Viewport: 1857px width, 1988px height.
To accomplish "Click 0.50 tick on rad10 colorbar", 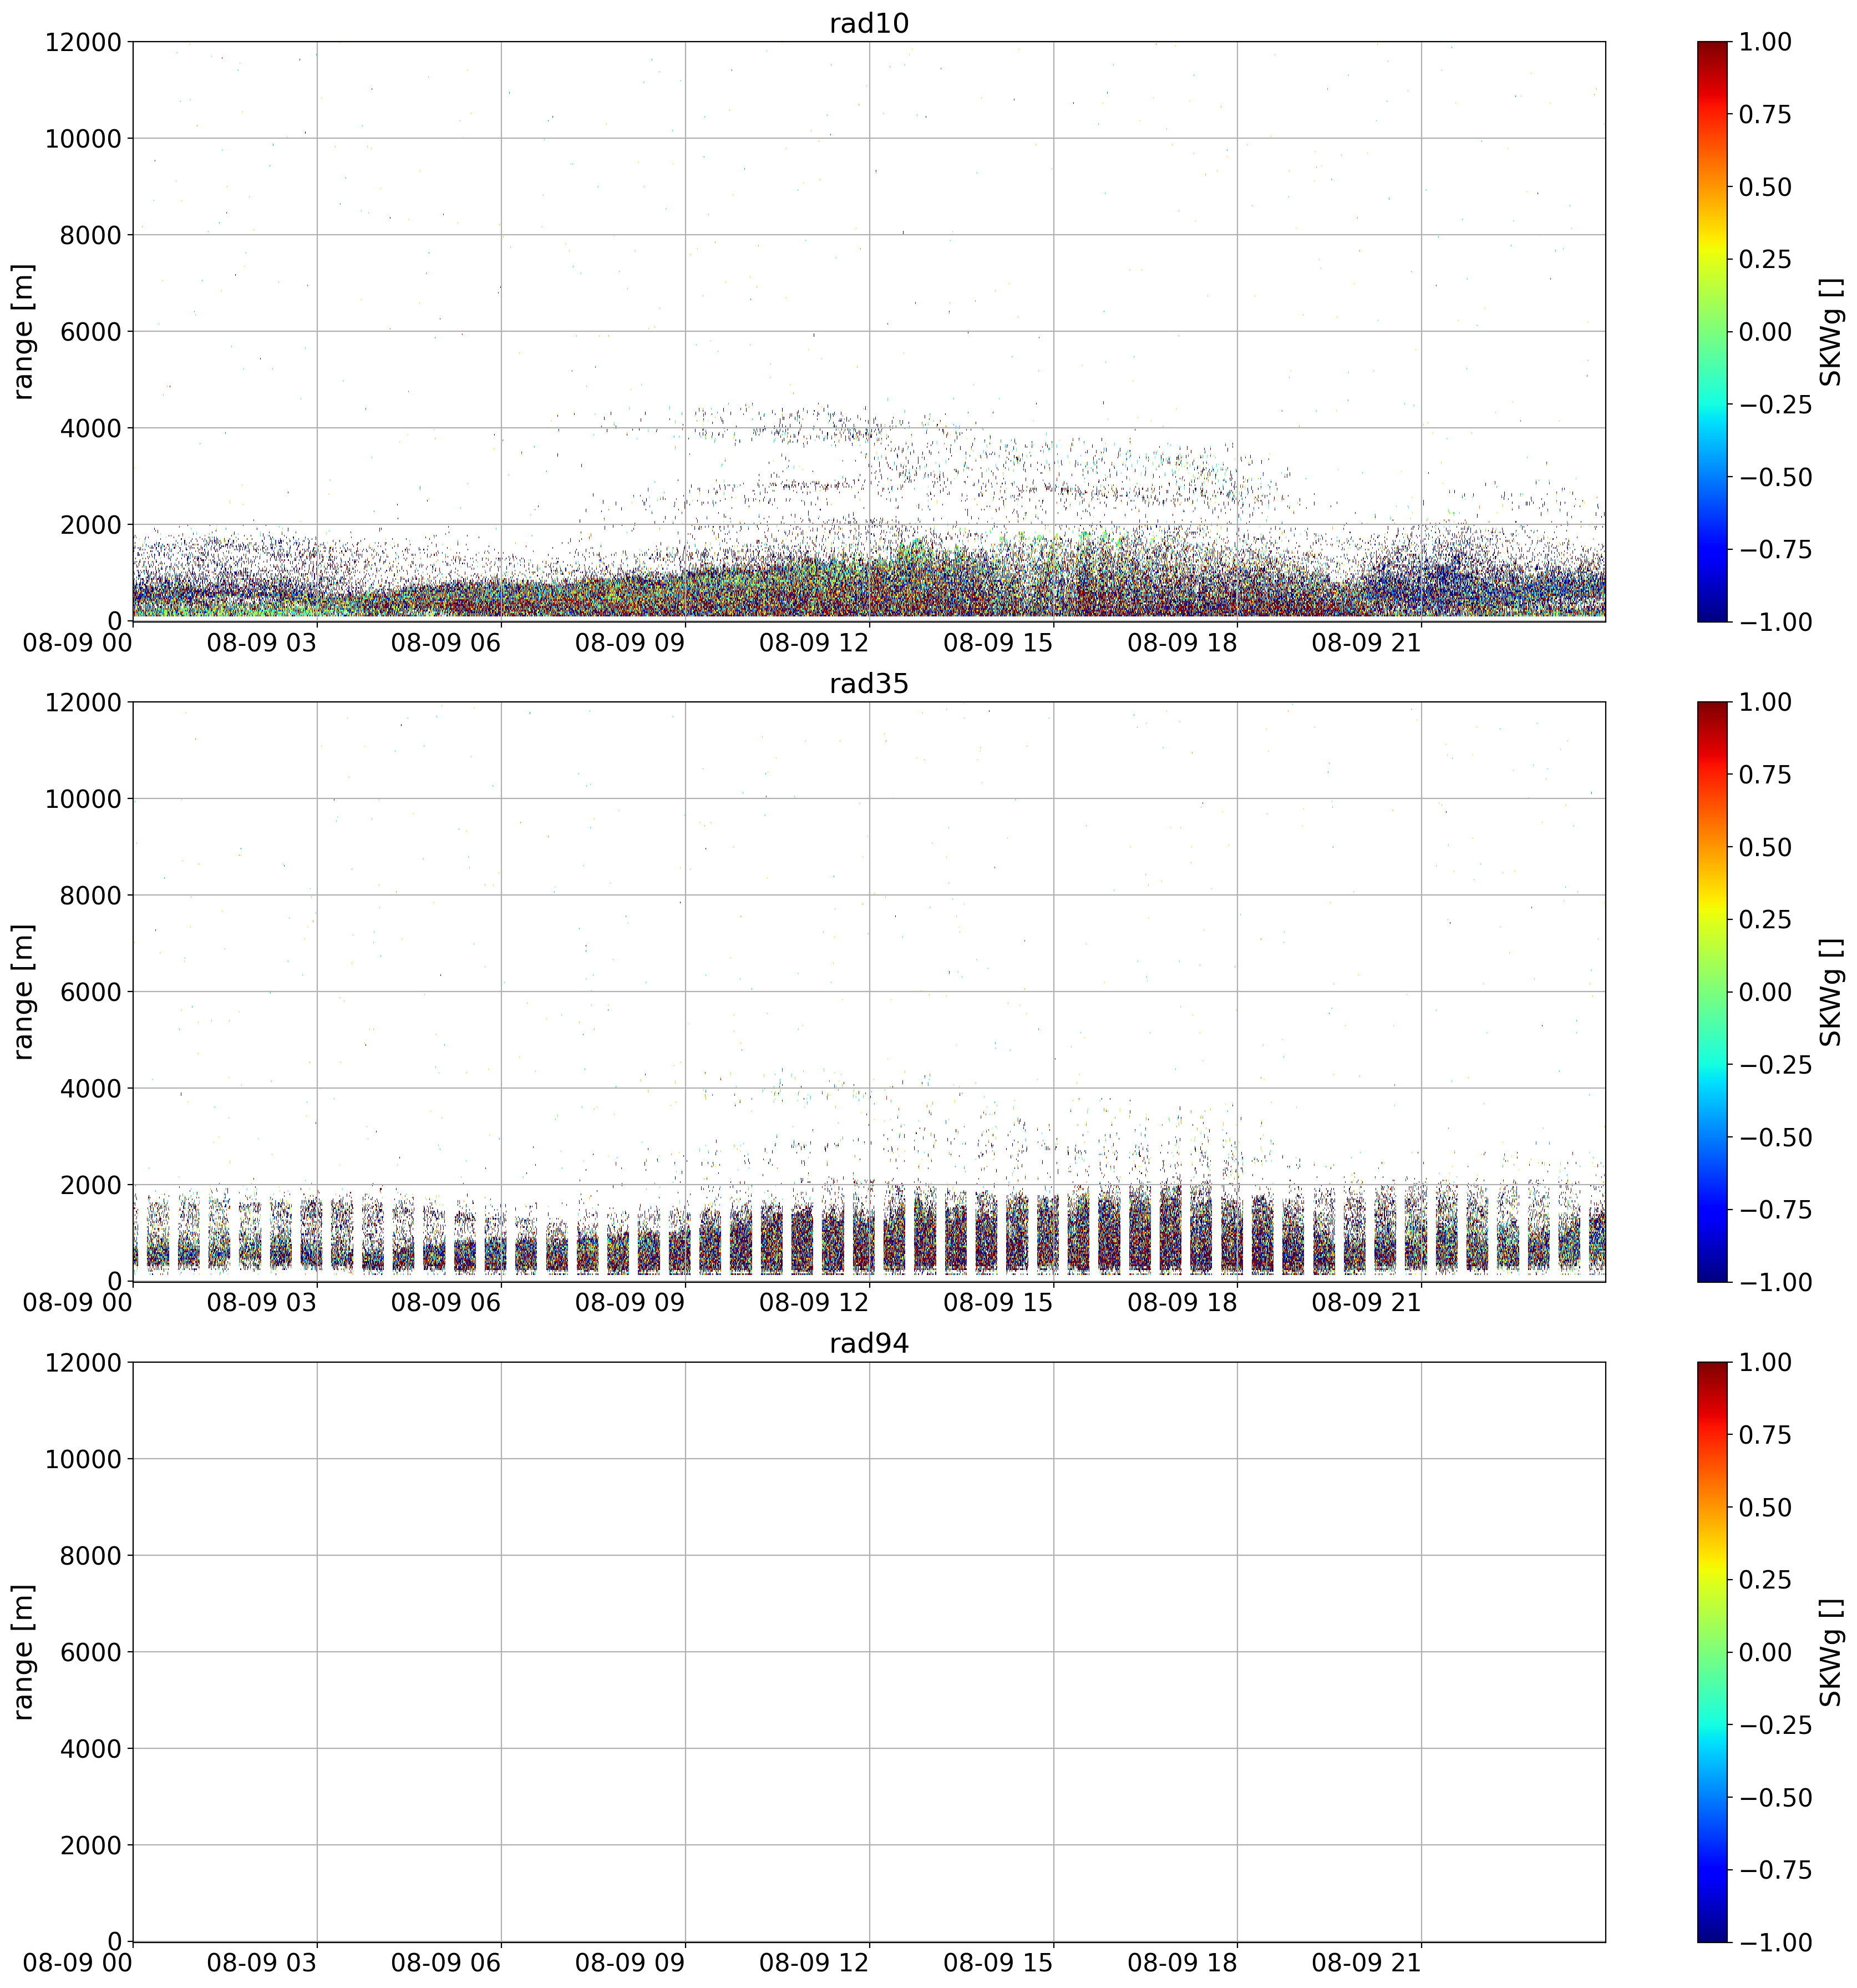I will pyautogui.click(x=1765, y=187).
